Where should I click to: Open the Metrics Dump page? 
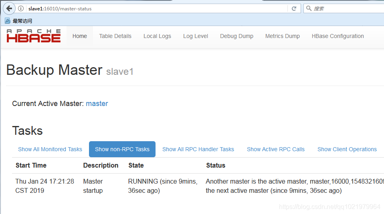click(282, 36)
